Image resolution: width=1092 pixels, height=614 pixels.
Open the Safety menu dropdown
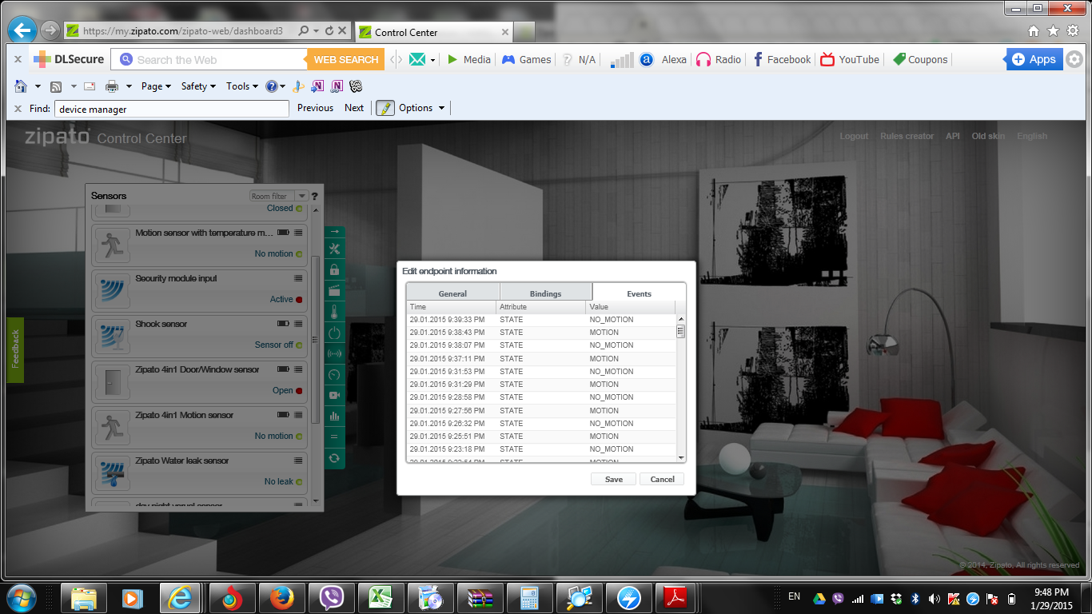(x=198, y=86)
